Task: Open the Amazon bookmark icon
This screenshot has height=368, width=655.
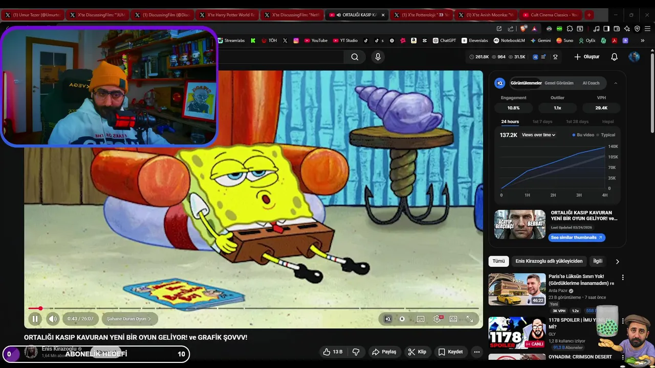Action: pyautogui.click(x=413, y=40)
